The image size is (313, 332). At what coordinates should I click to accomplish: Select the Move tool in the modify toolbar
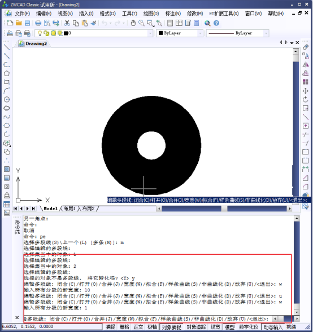[305, 91]
